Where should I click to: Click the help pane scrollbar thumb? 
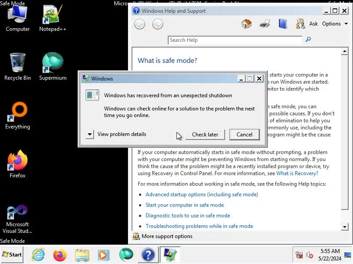pyautogui.click(x=345, y=132)
